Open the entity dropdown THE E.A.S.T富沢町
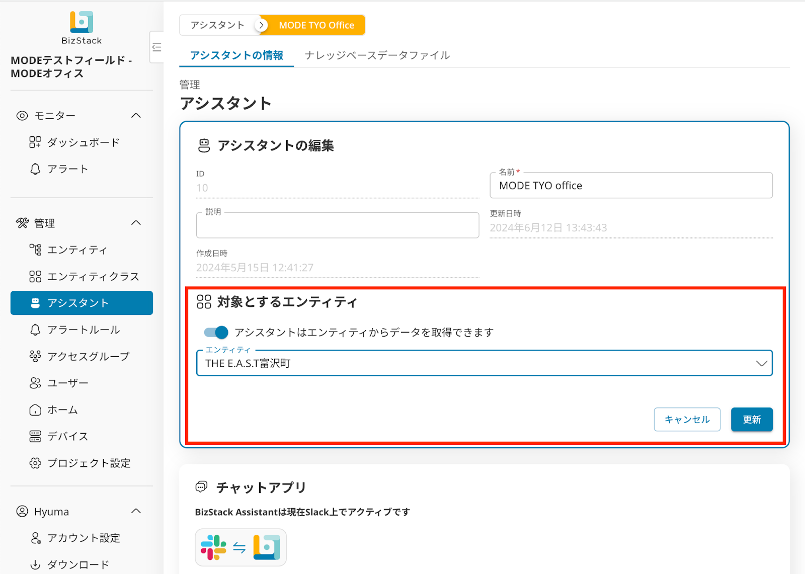 (x=484, y=363)
